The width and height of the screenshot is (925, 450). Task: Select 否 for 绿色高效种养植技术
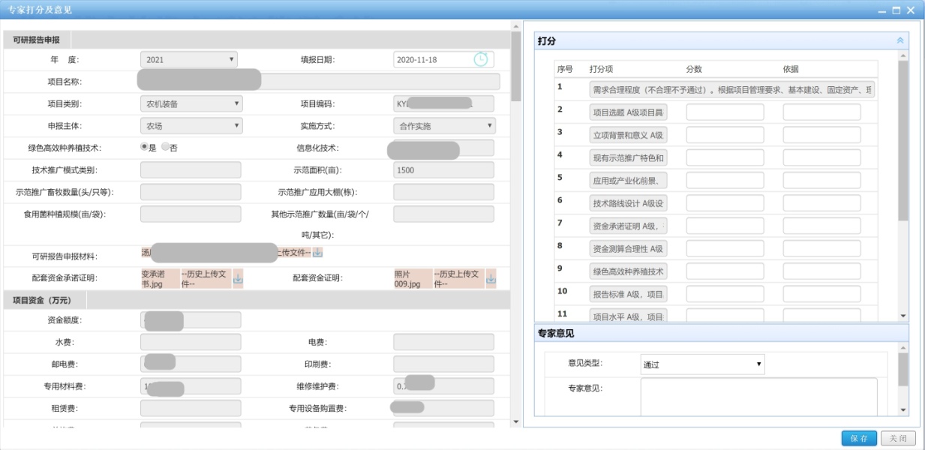[165, 148]
